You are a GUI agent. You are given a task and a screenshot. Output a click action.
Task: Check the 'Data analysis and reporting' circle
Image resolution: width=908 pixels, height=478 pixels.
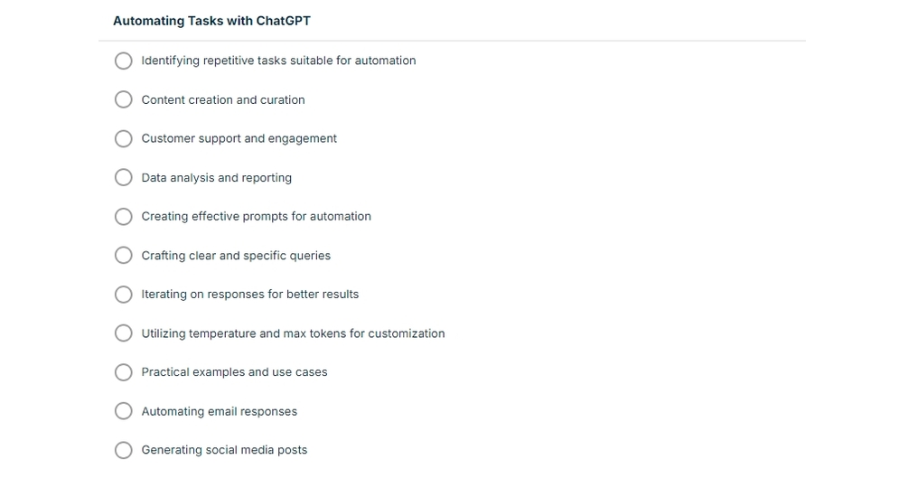[x=124, y=177]
